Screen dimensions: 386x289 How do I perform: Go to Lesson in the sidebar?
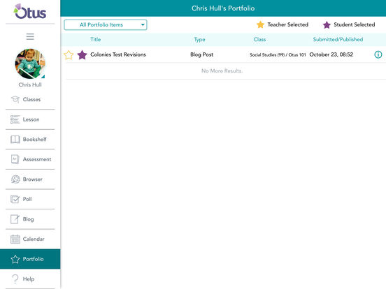pos(30,119)
